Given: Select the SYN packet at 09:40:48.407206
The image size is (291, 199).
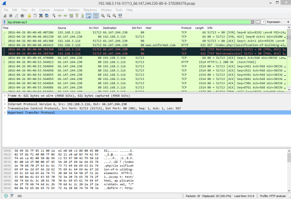Looking at the screenshot, I should pyautogui.click(x=145, y=32).
